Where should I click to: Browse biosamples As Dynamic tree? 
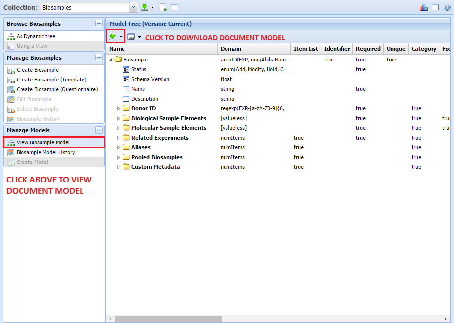point(36,36)
